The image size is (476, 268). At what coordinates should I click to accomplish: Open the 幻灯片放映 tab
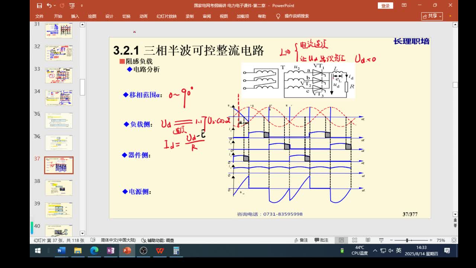pyautogui.click(x=167, y=16)
